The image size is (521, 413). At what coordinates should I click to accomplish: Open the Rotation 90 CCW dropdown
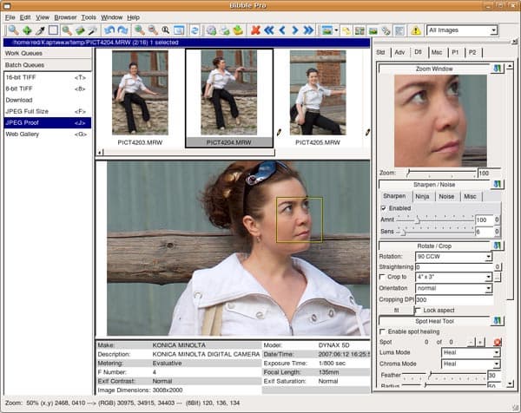click(453, 256)
